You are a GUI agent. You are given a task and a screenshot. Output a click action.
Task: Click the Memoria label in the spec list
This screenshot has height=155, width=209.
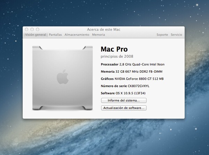[108, 72]
